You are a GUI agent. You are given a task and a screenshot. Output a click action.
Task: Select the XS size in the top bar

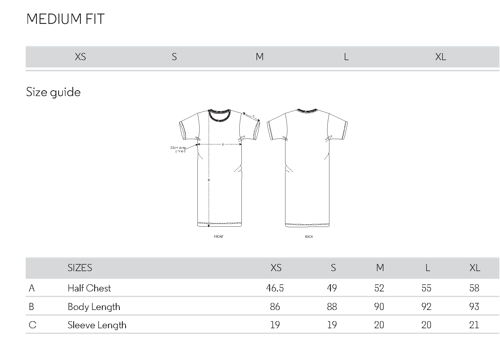(81, 57)
